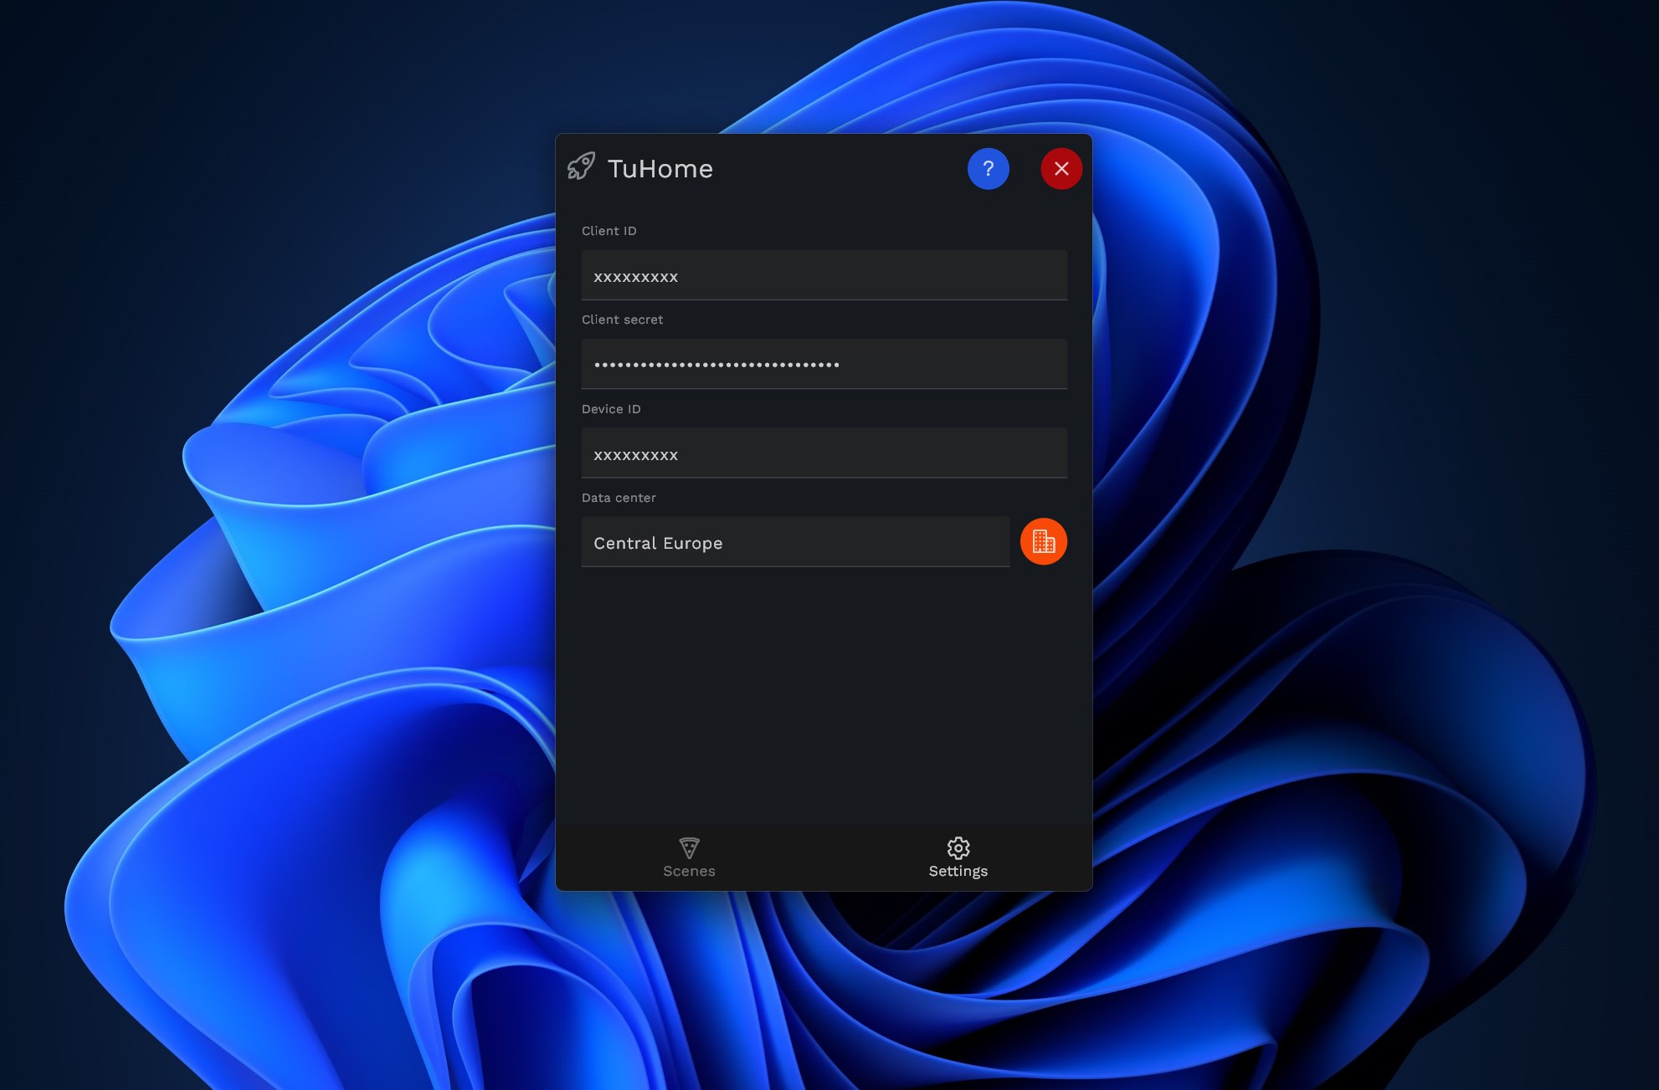Switch to the Scenes tab label

point(689,871)
